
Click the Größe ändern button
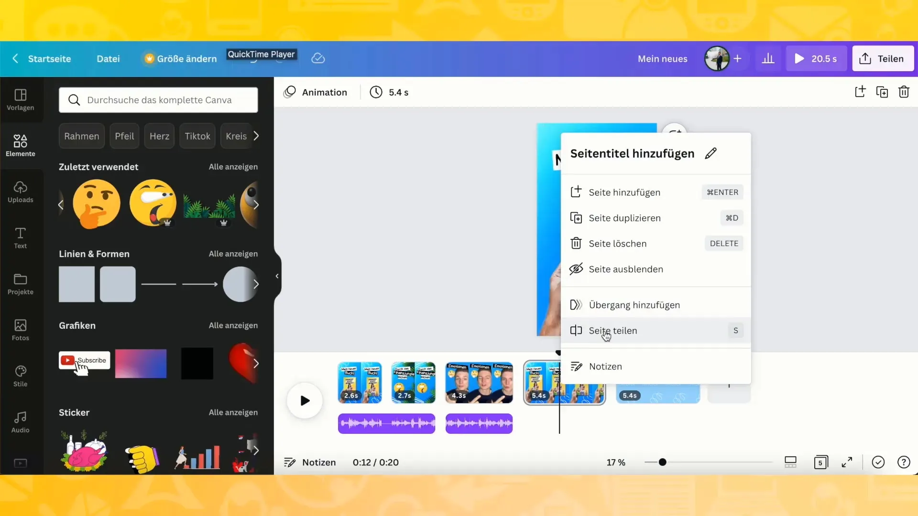click(x=181, y=58)
